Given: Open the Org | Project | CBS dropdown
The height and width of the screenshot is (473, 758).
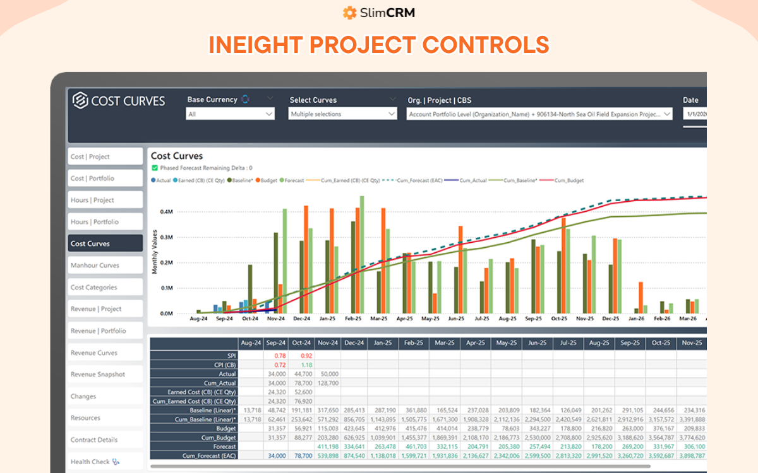Looking at the screenshot, I should click(x=540, y=114).
